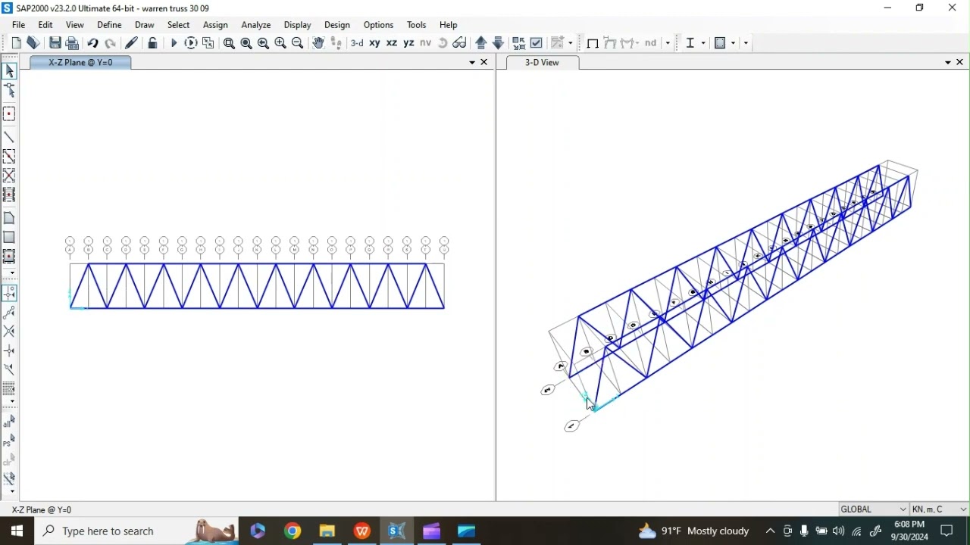970x545 pixels.
Task: Save the model with the floppy disk icon
Action: pyautogui.click(x=55, y=43)
